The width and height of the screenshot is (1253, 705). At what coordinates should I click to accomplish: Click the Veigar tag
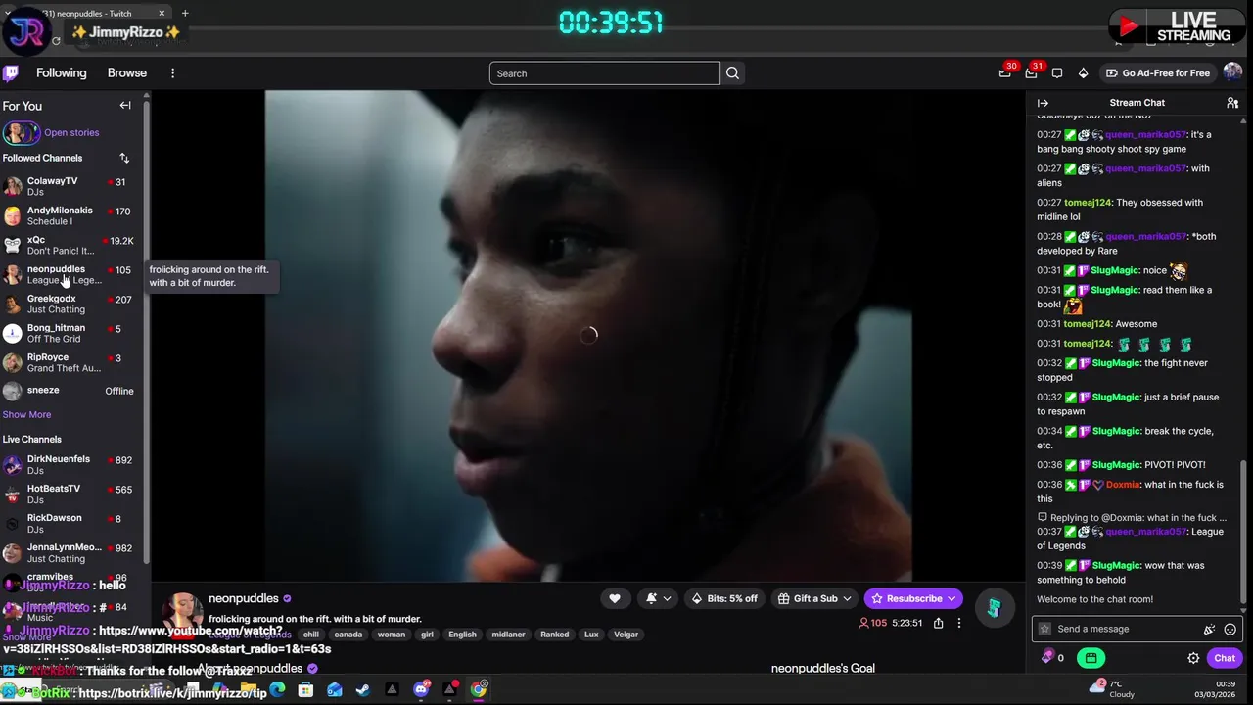click(626, 634)
